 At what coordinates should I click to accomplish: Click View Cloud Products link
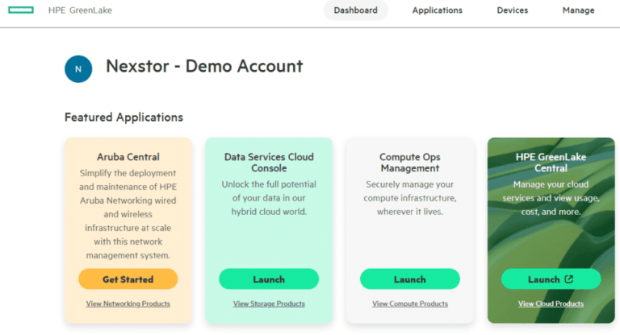pos(551,304)
